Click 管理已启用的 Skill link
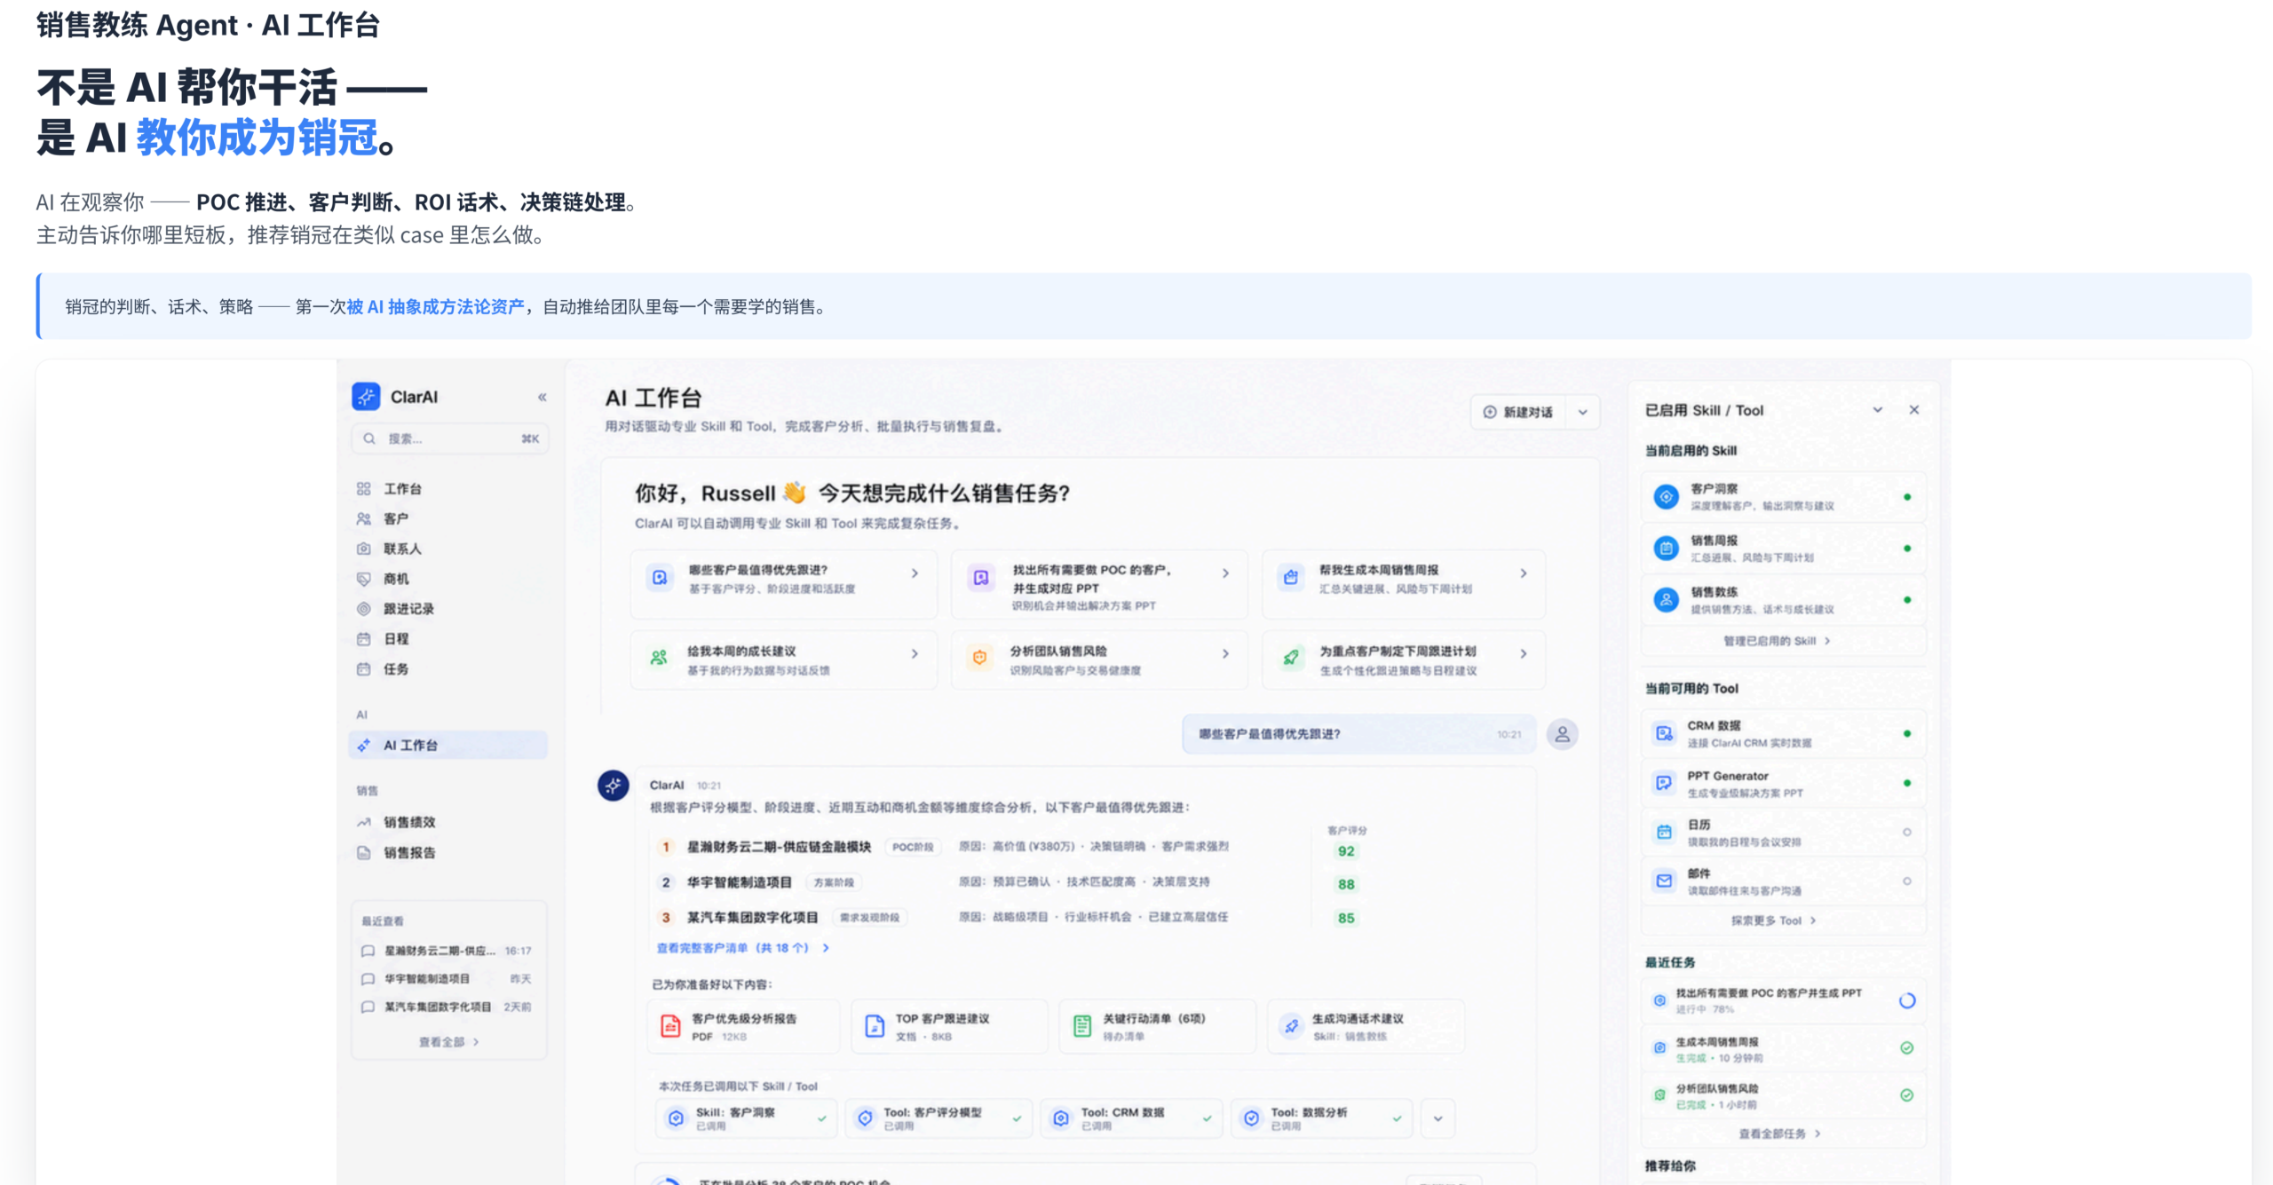The width and height of the screenshot is (2273, 1185). (x=1777, y=641)
